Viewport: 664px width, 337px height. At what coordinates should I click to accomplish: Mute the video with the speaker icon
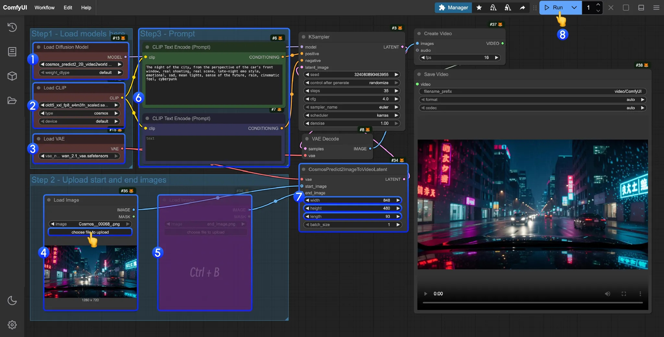tap(607, 294)
